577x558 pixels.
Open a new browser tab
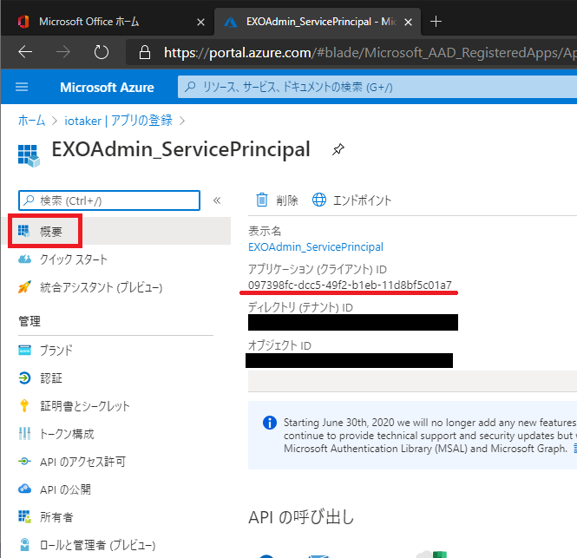(436, 21)
